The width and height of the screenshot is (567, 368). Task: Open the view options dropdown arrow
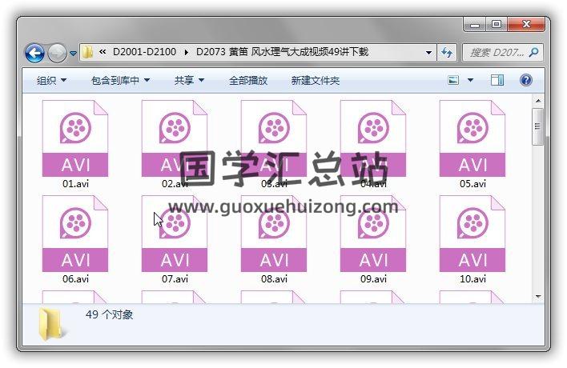[470, 80]
